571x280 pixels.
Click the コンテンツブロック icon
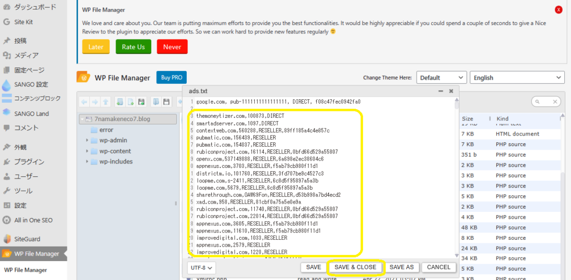(7, 98)
